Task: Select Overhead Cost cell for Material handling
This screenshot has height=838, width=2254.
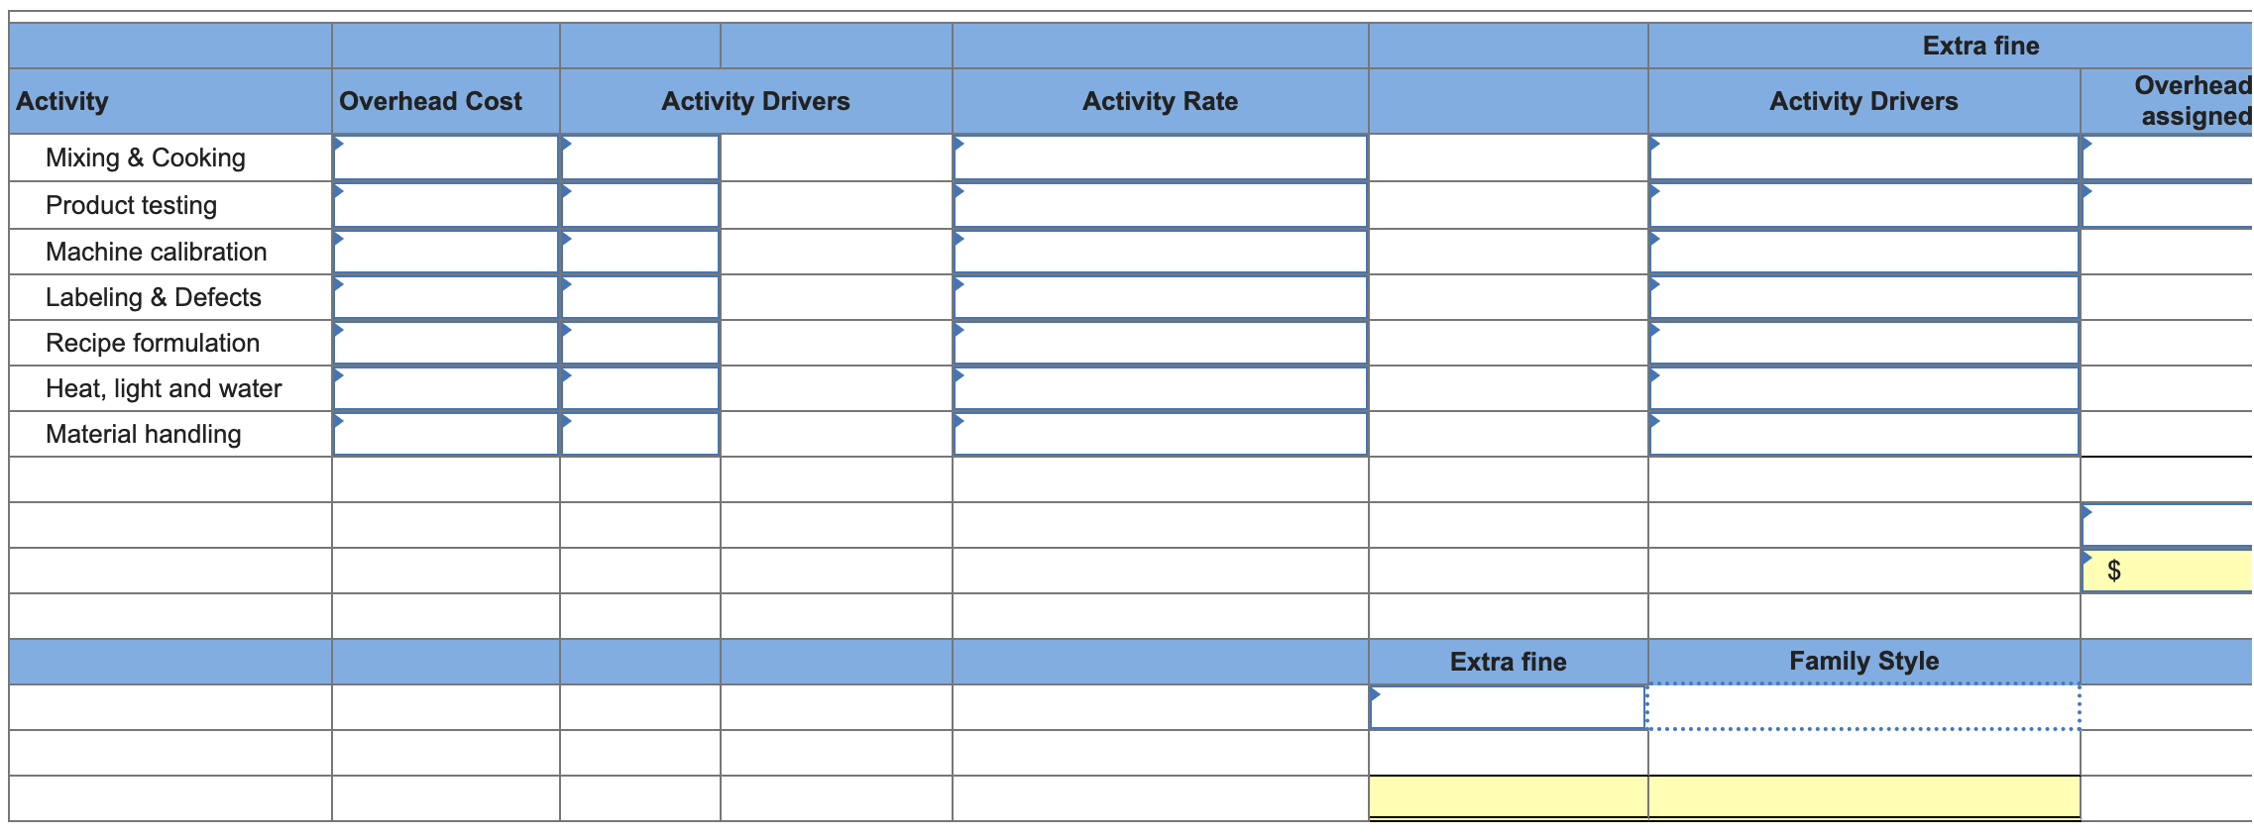Action: (446, 434)
